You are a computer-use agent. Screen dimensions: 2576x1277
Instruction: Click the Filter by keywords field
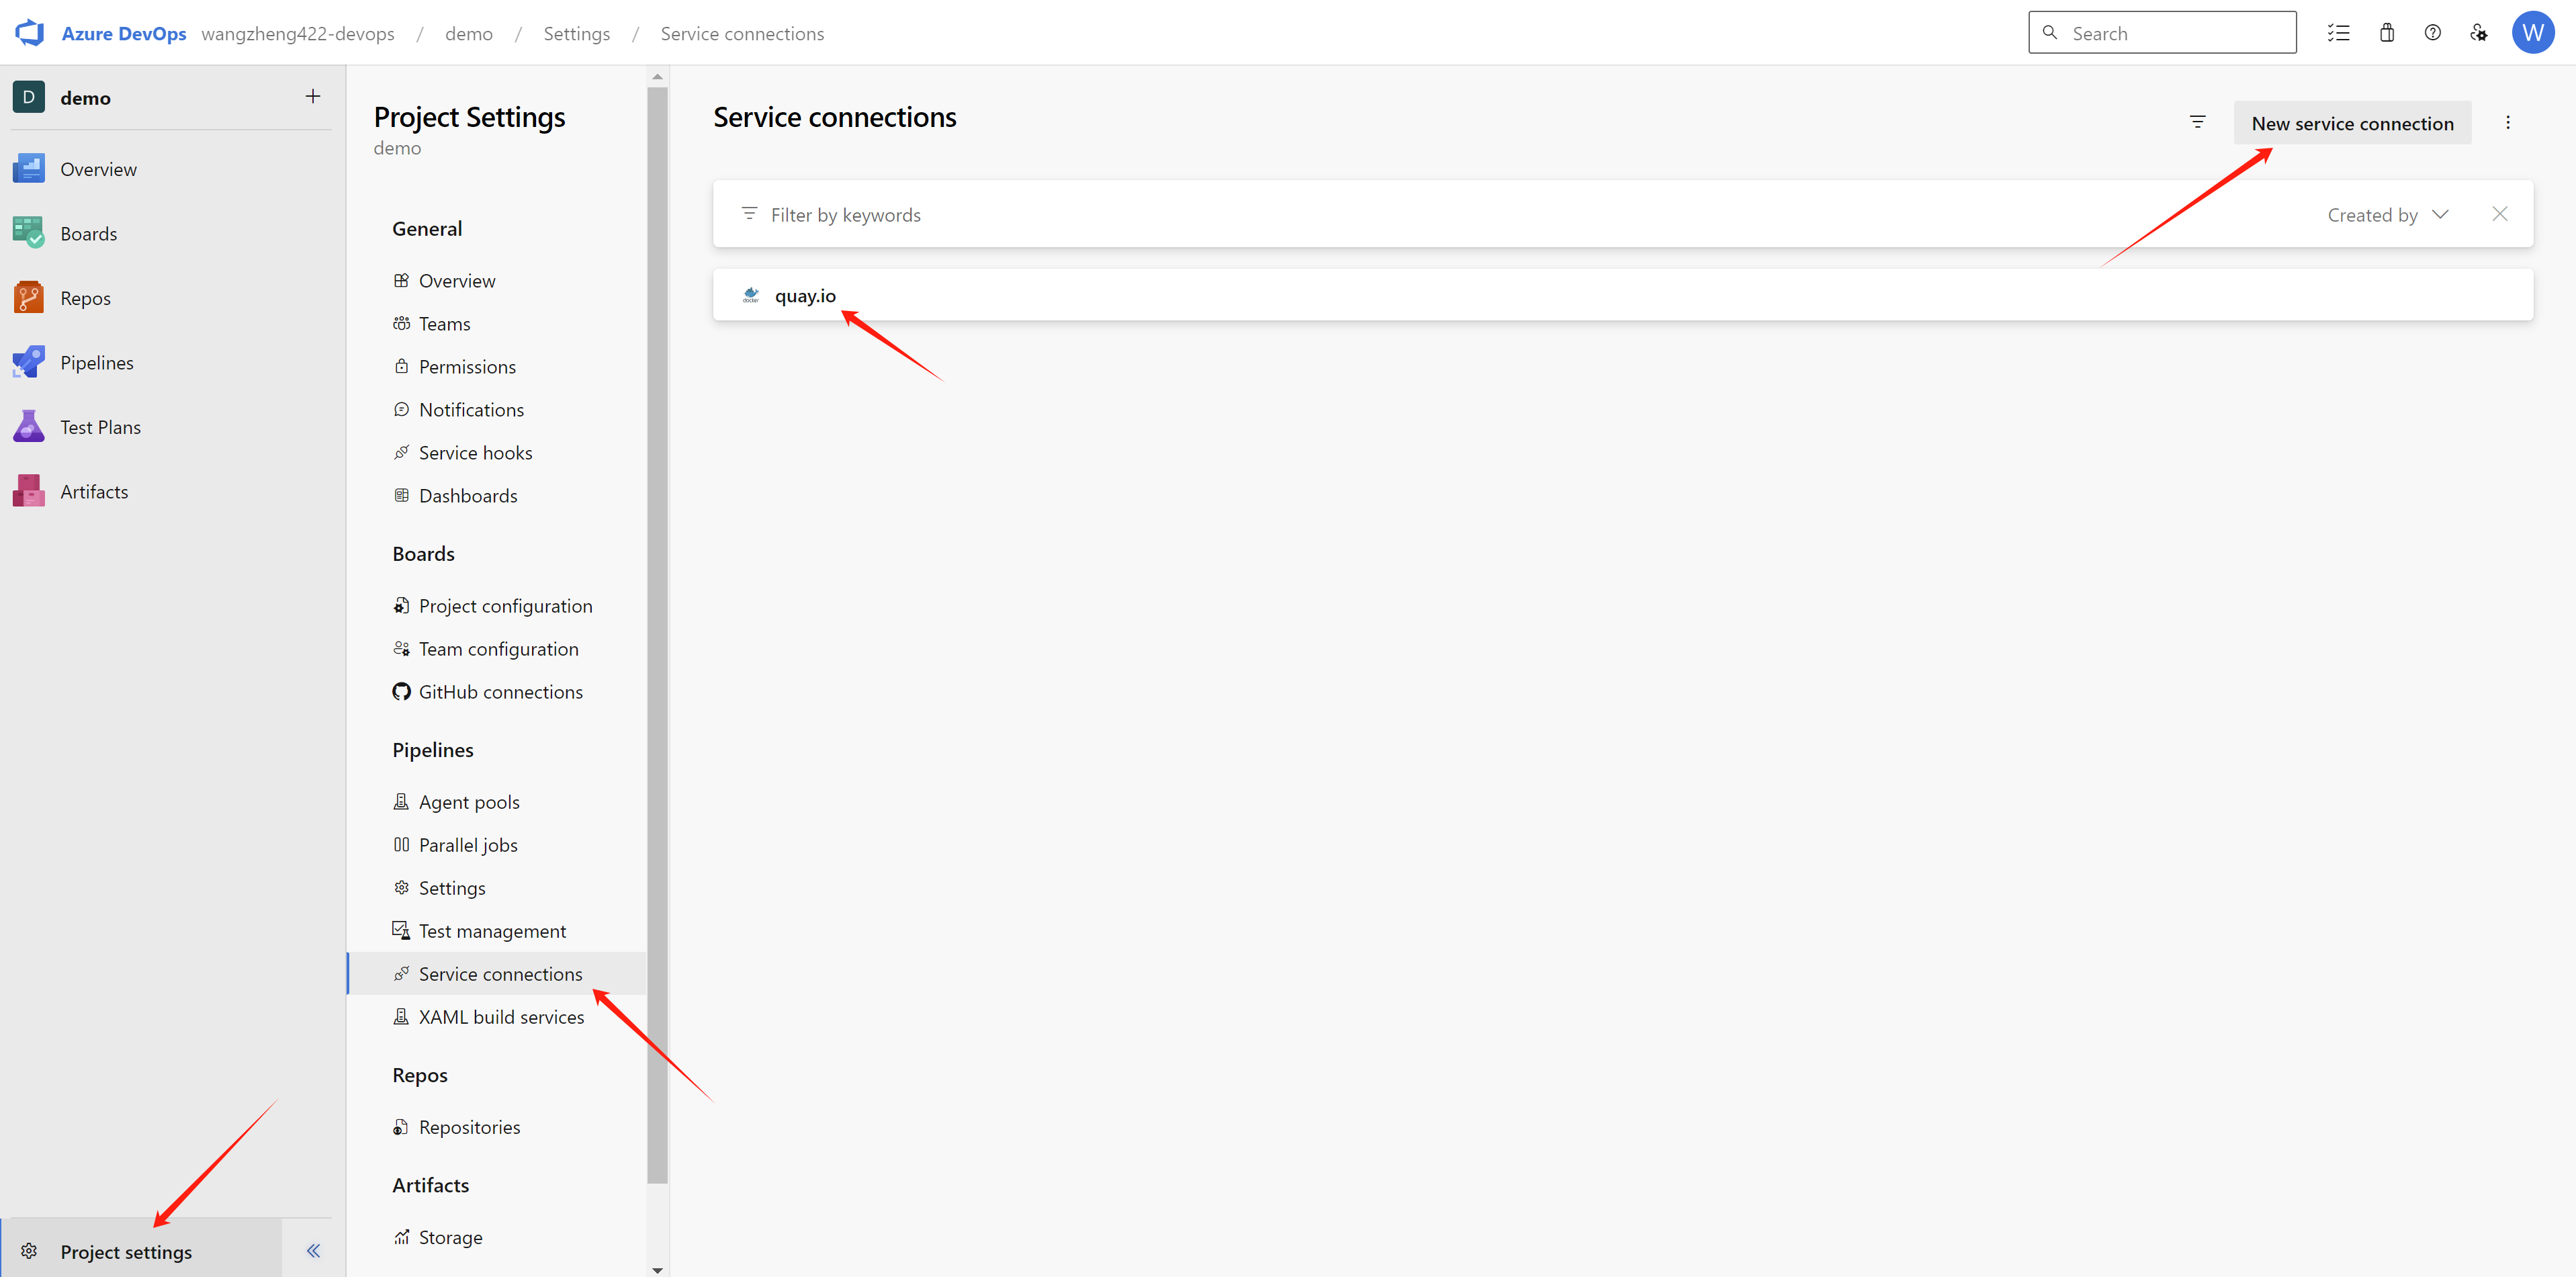click(1200, 215)
